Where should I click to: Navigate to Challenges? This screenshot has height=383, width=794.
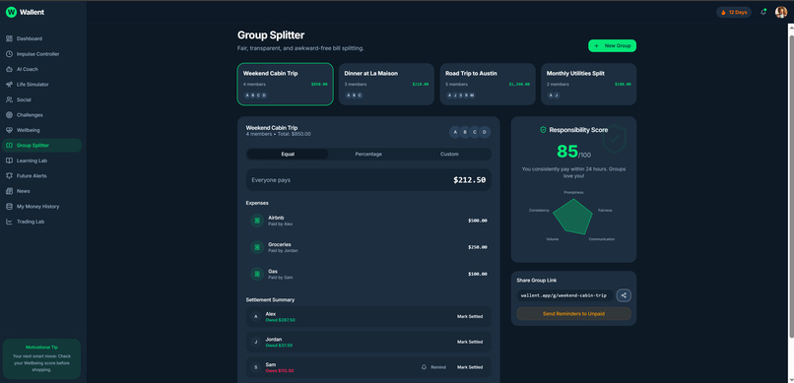[x=41, y=115]
